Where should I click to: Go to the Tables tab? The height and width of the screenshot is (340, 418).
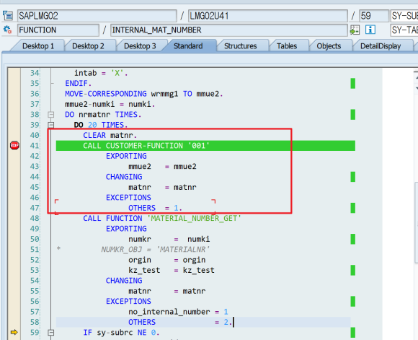click(x=287, y=46)
